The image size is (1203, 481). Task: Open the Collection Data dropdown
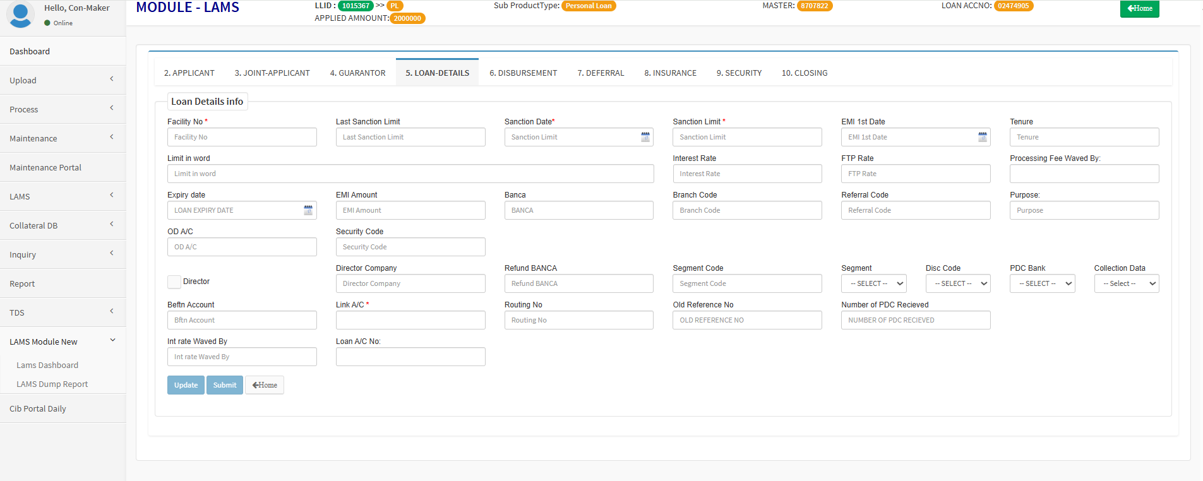(1126, 283)
